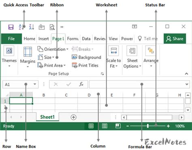Image resolution: width=192 pixels, height=150 pixels.
Task: Sort ascending with the A-Z icon
Action: (21, 27)
